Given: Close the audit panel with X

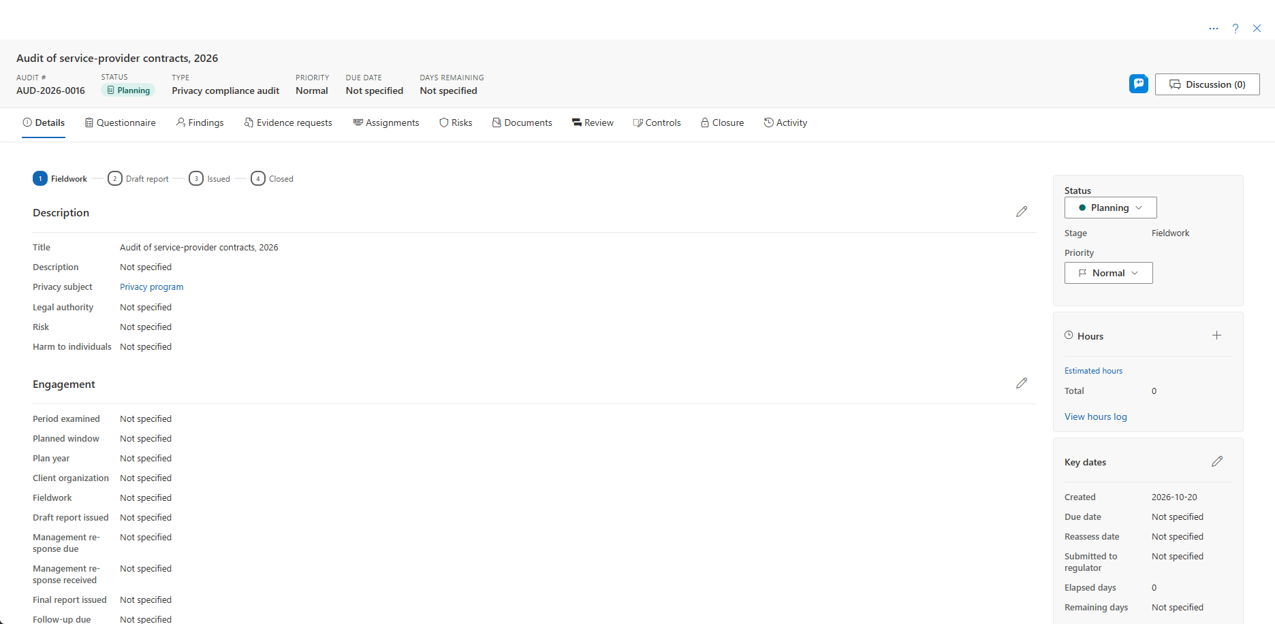Looking at the screenshot, I should (1257, 29).
